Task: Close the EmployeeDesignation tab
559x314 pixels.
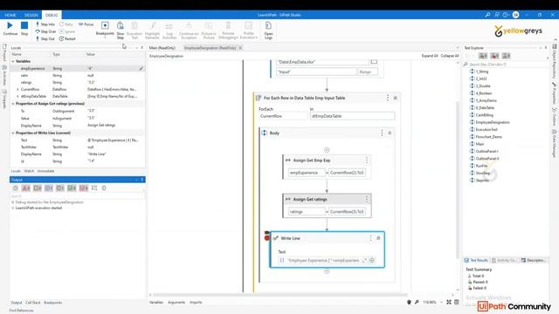Action: click(240, 48)
